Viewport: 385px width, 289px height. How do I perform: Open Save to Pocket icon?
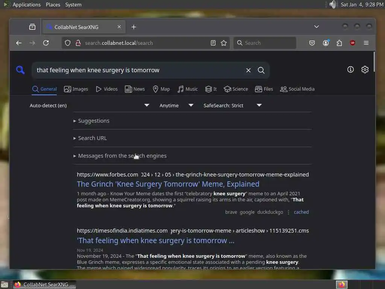click(312, 43)
